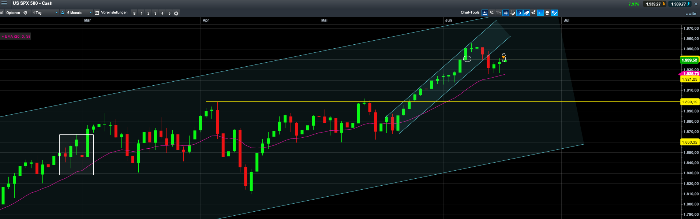Select preset 3
700x219 pixels.
pos(156,13)
